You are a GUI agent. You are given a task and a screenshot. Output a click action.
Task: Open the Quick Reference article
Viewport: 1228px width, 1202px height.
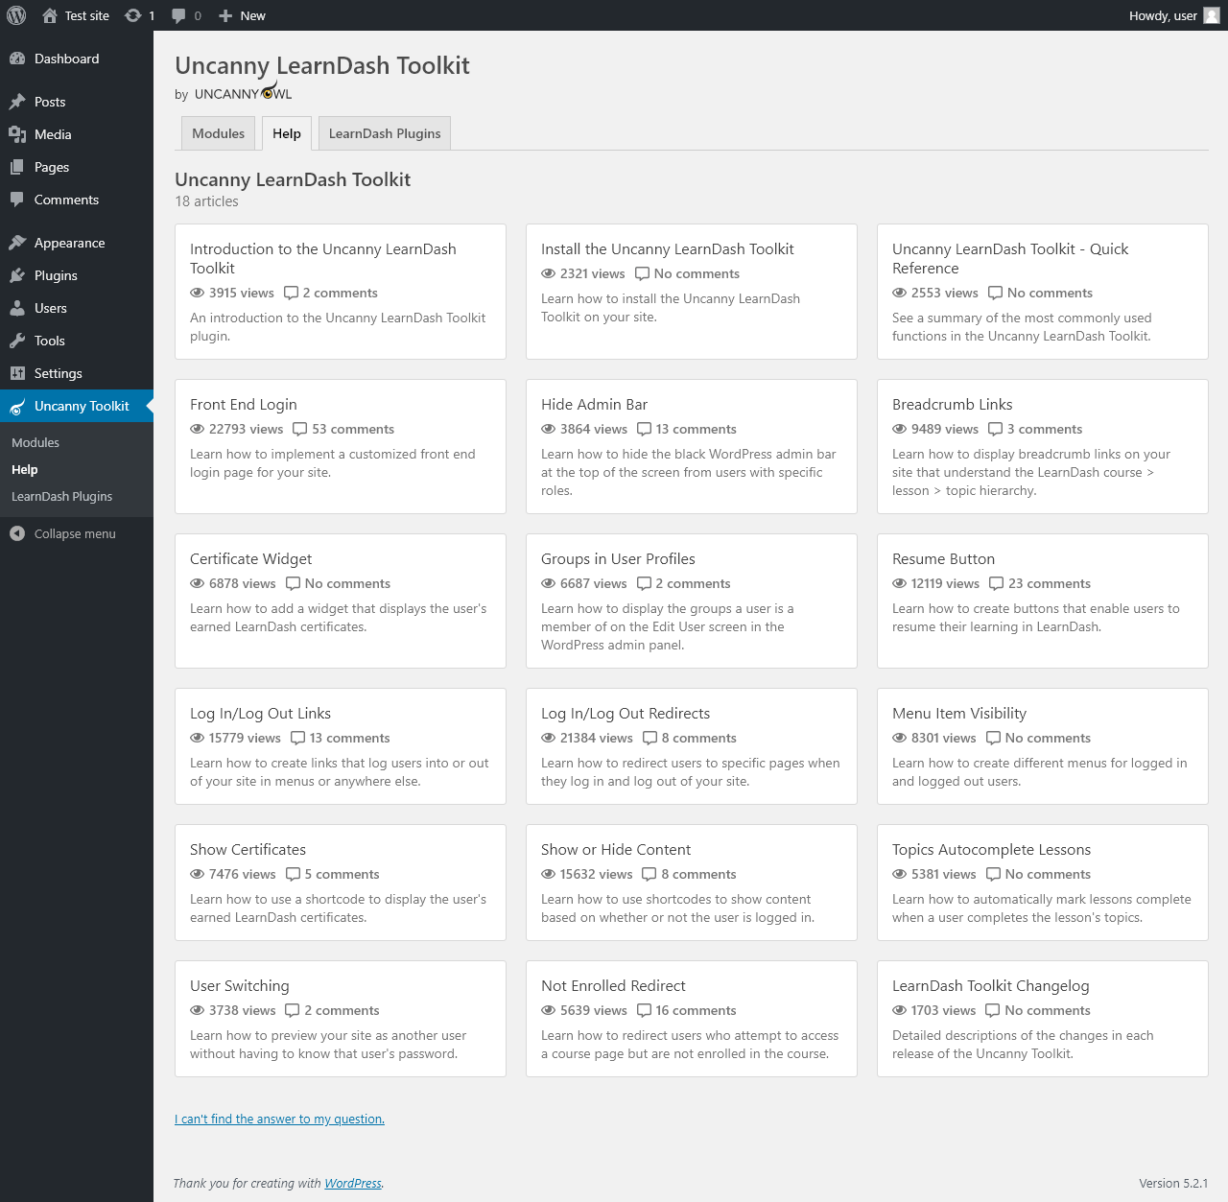coord(1043,292)
